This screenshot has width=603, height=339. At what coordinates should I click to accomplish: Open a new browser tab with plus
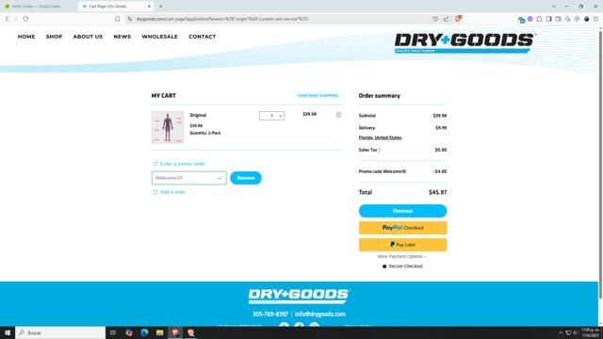(x=161, y=7)
